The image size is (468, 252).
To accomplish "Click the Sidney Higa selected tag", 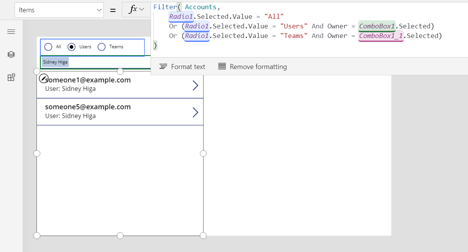I will pos(55,62).
